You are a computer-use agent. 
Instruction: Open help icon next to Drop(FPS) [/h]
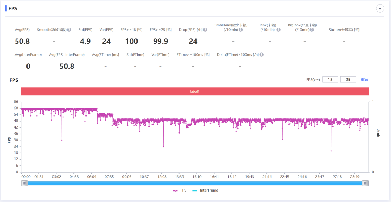tap(205, 30)
